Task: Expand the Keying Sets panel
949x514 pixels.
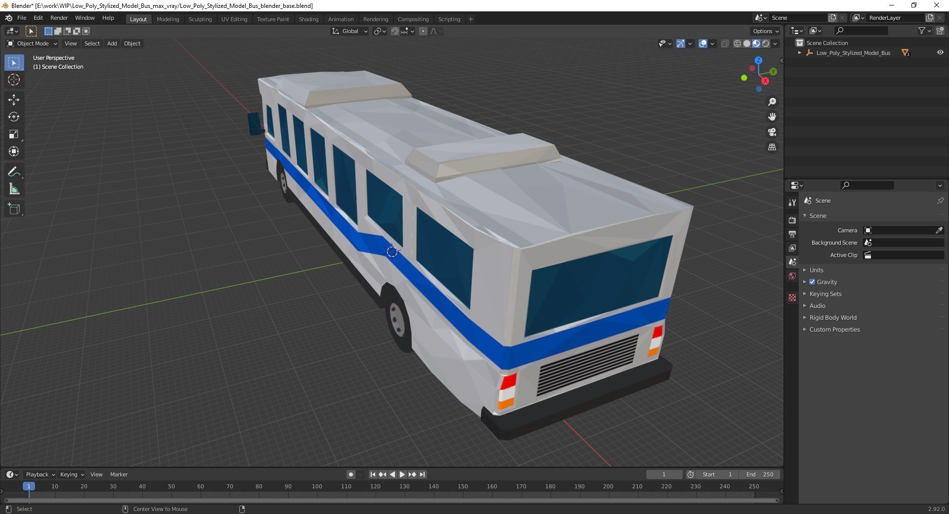Action: (x=825, y=294)
